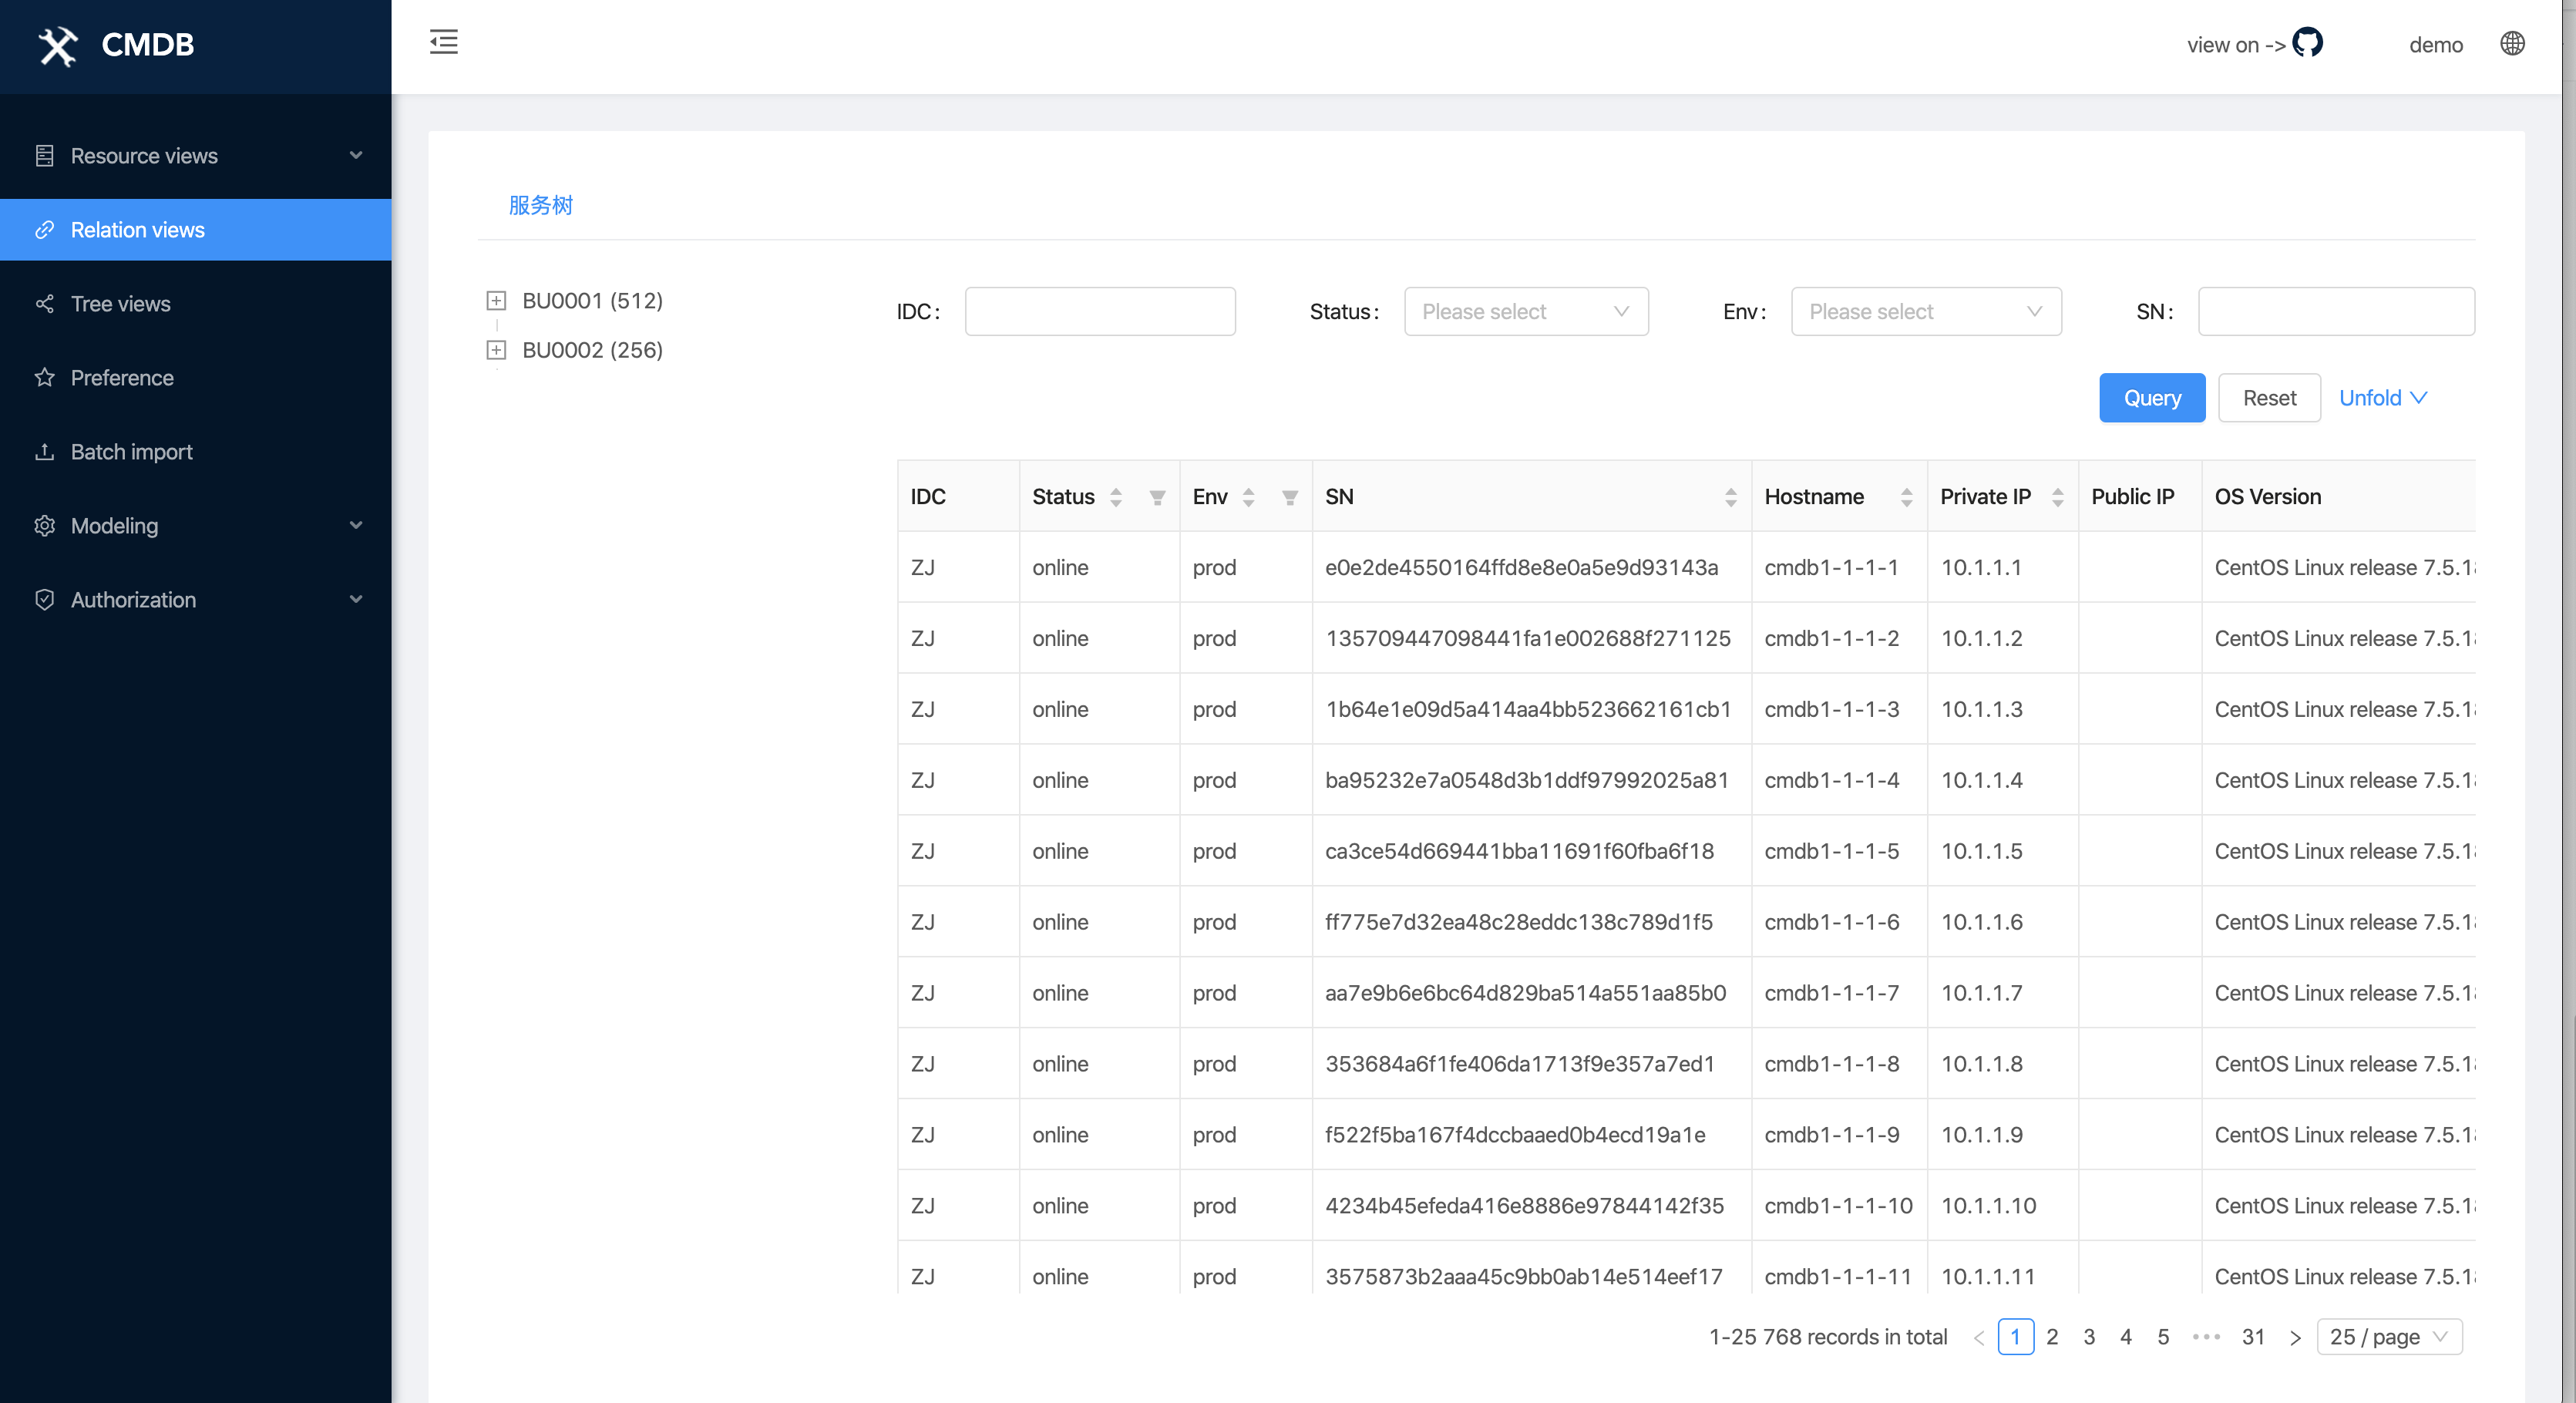Click the blue Query button
This screenshot has width=2576, height=1403.
pyautogui.click(x=2151, y=398)
